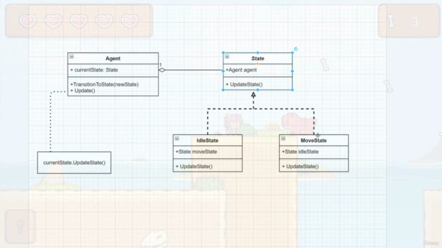The width and height of the screenshot is (442, 248).
Task: Click the '+Agent agent' attribute
Action: coord(241,70)
